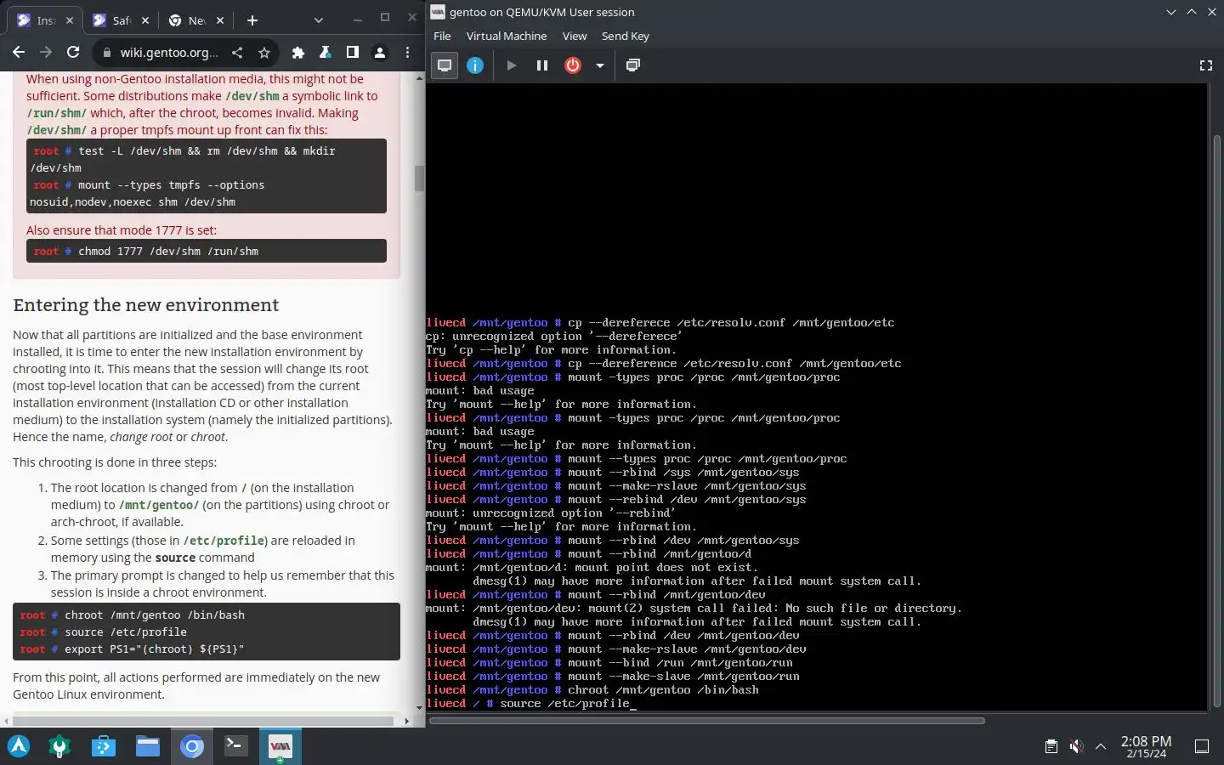Viewport: 1224px width, 765px height.
Task: Open the browser extensions puzzle icon
Action: (x=297, y=53)
